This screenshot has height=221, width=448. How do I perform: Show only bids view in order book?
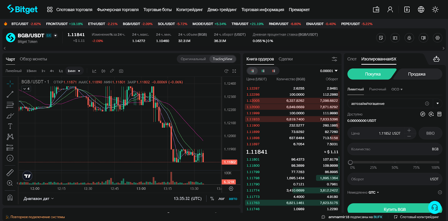click(263, 71)
